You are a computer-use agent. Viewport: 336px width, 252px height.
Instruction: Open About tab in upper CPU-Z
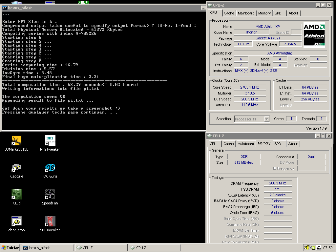point(293,13)
